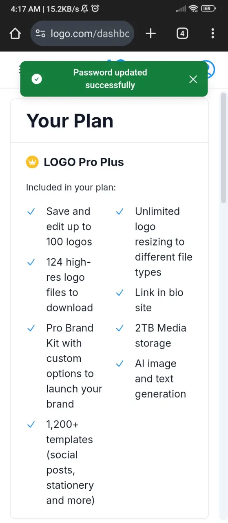
Task: Dismiss the password updated notification
Action: pos(193,79)
